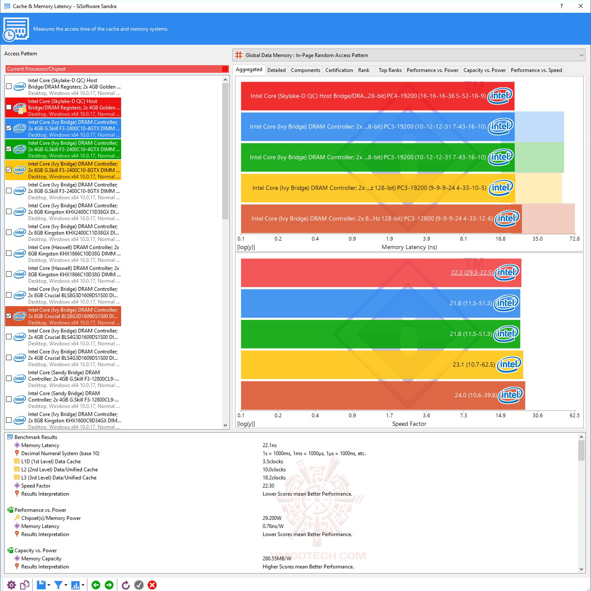
Task: Uncheck the yellow-highlighted 8GB G.Skill row checkbox
Action: click(x=9, y=170)
